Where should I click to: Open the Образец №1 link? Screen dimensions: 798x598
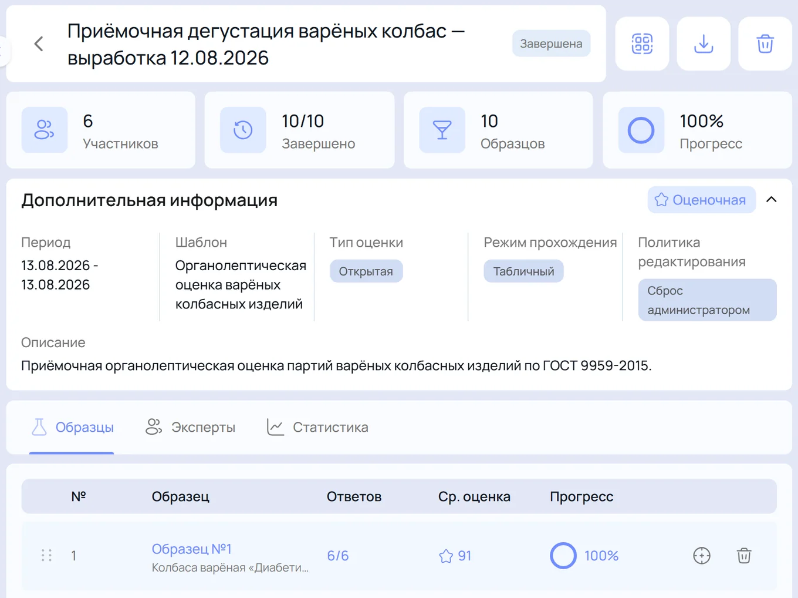(191, 549)
